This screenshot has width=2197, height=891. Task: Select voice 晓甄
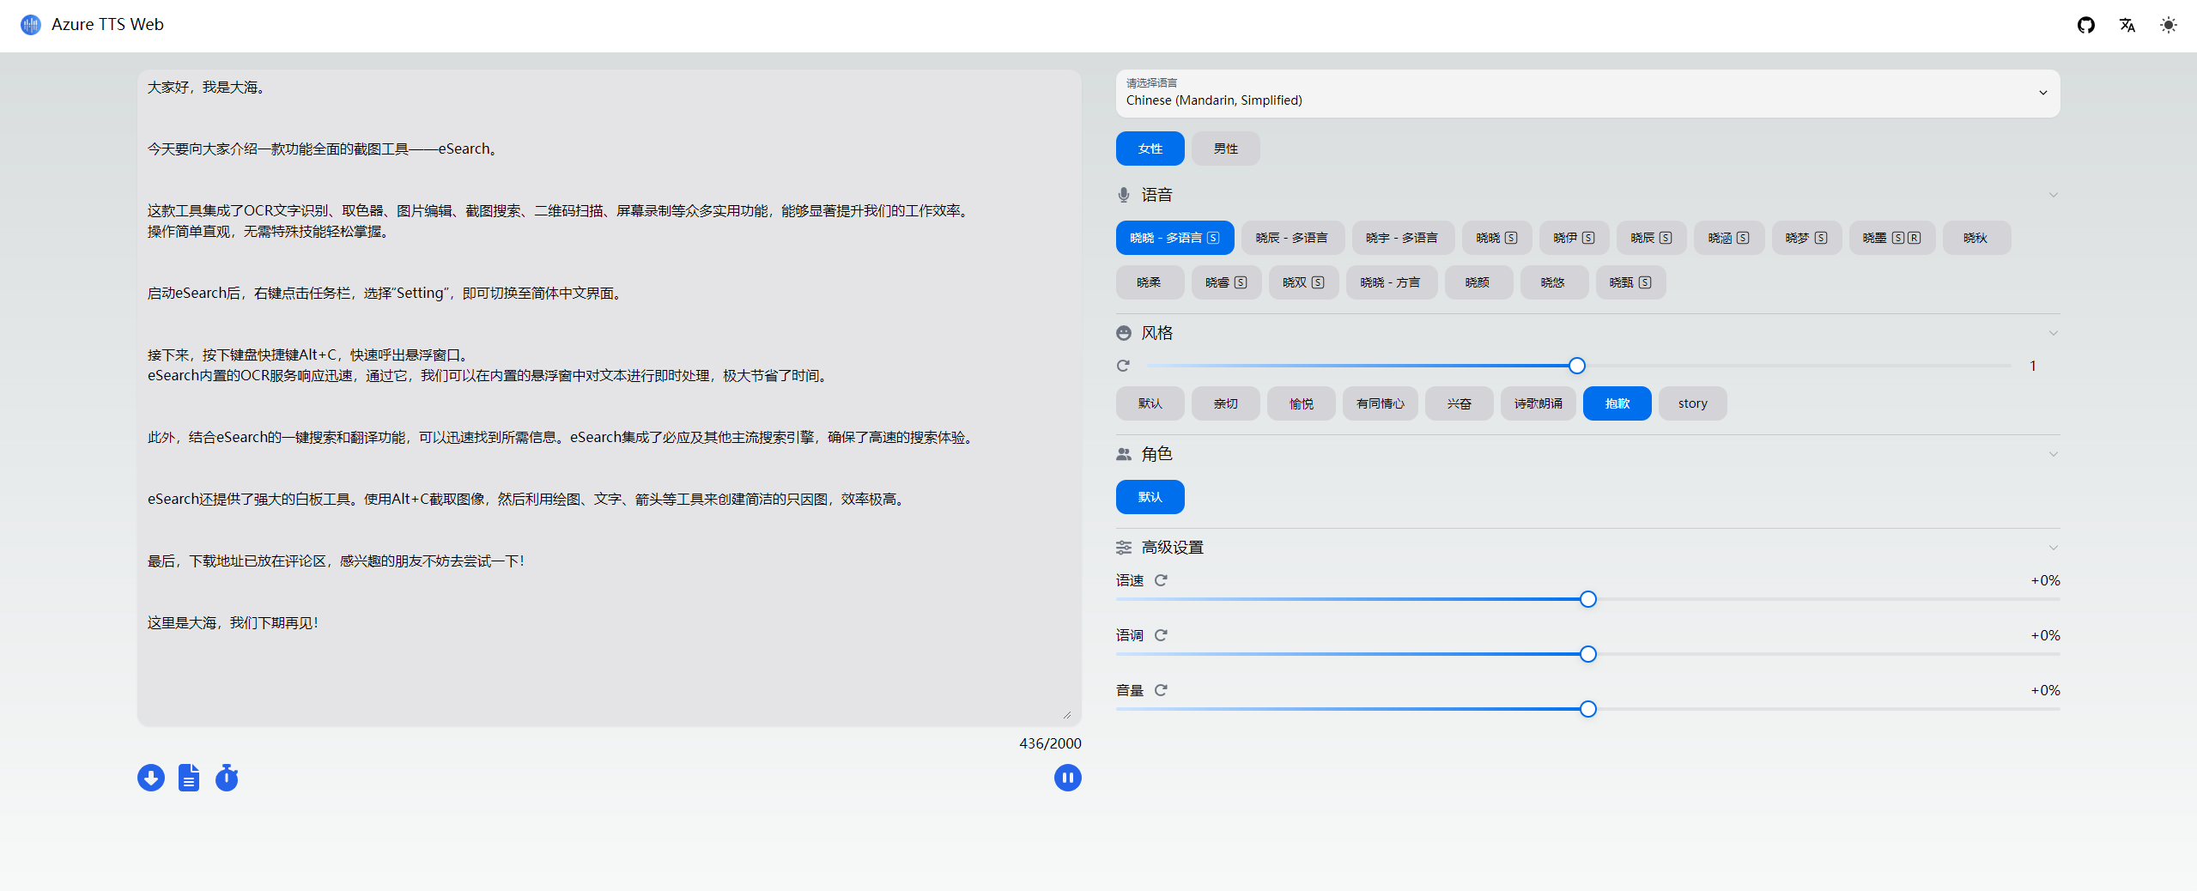(1630, 282)
